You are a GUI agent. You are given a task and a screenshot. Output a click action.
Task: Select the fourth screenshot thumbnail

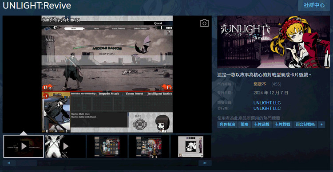tap(149, 146)
